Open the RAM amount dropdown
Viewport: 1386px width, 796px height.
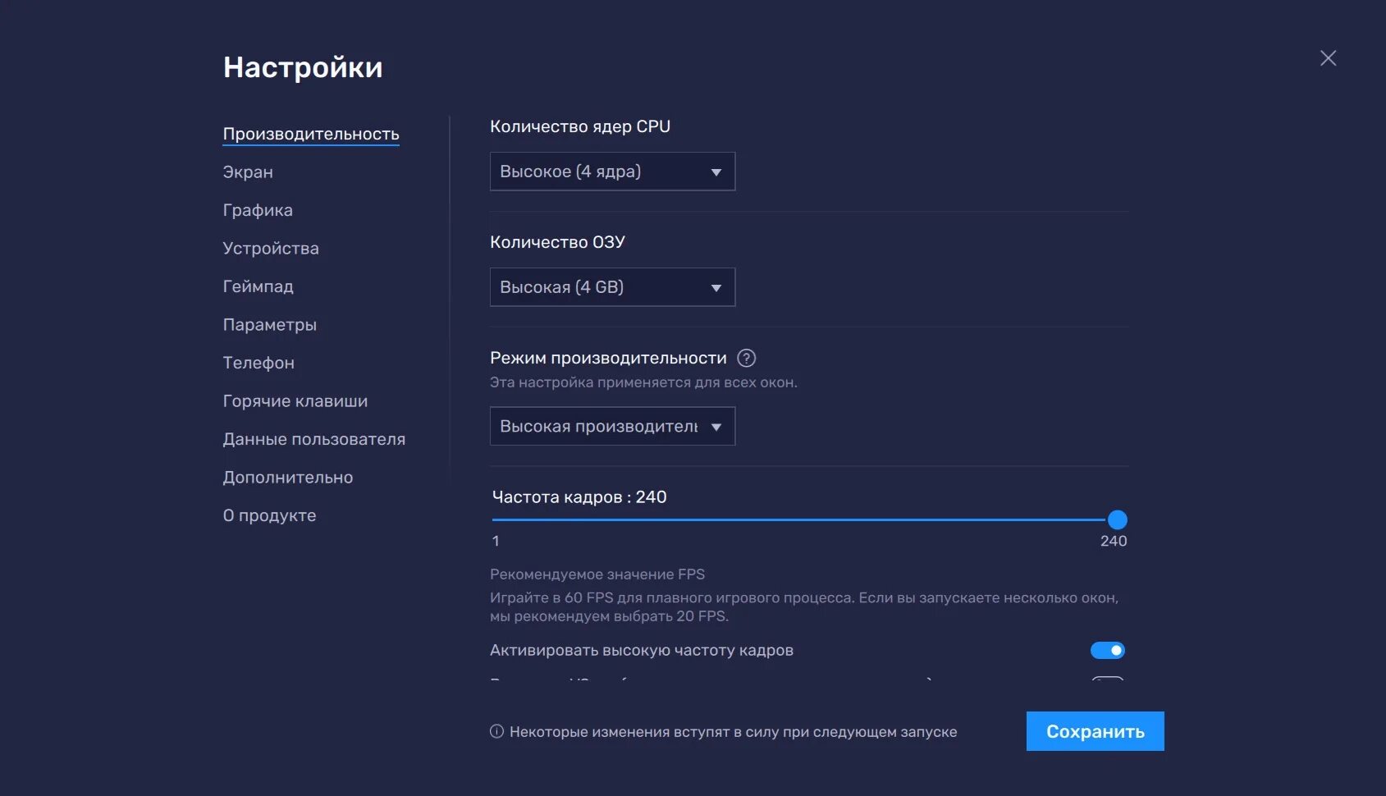pyautogui.click(x=612, y=287)
